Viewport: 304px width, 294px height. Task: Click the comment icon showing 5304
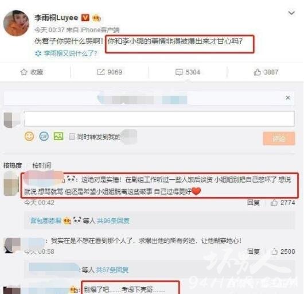(x=179, y=72)
